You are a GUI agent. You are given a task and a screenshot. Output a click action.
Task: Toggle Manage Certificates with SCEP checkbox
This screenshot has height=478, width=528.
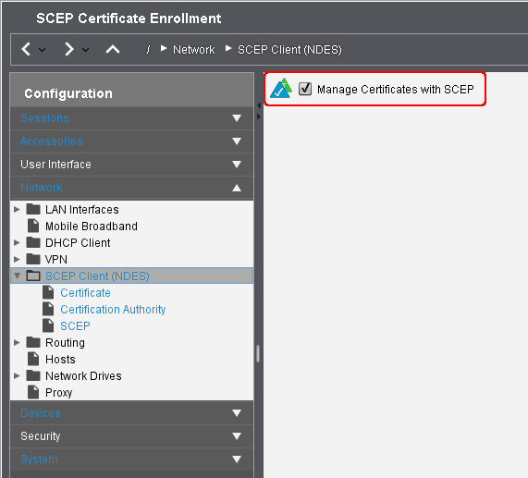coord(305,89)
